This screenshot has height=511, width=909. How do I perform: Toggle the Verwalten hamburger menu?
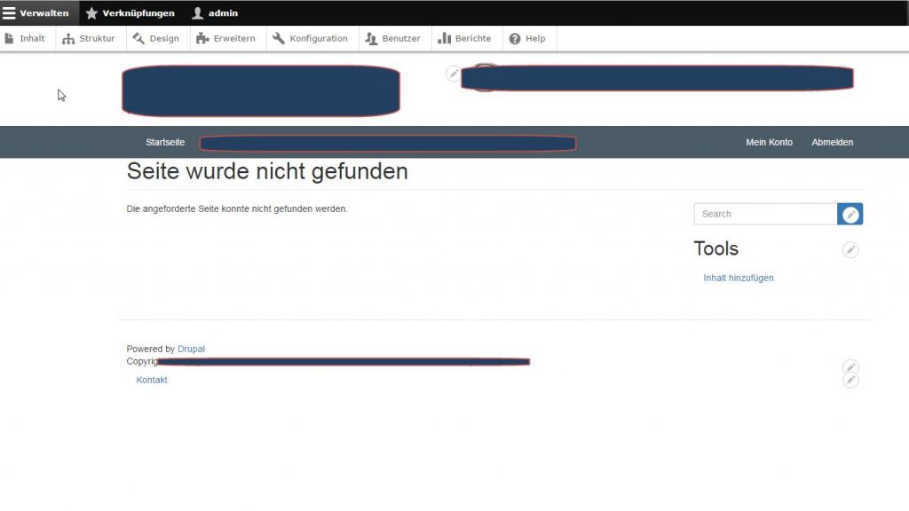tap(36, 13)
